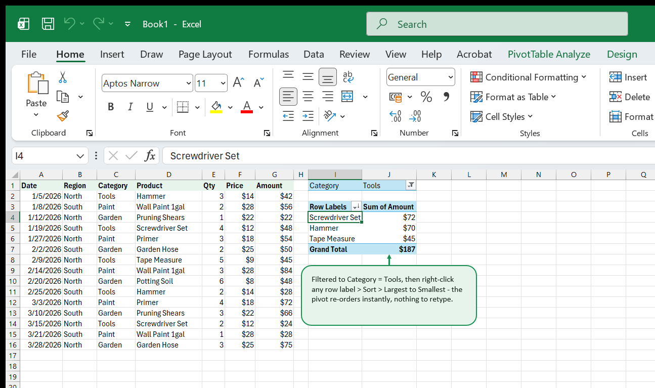Click the Insert Function fx icon
Screen dimensions: 655x388
pyautogui.click(x=150, y=156)
